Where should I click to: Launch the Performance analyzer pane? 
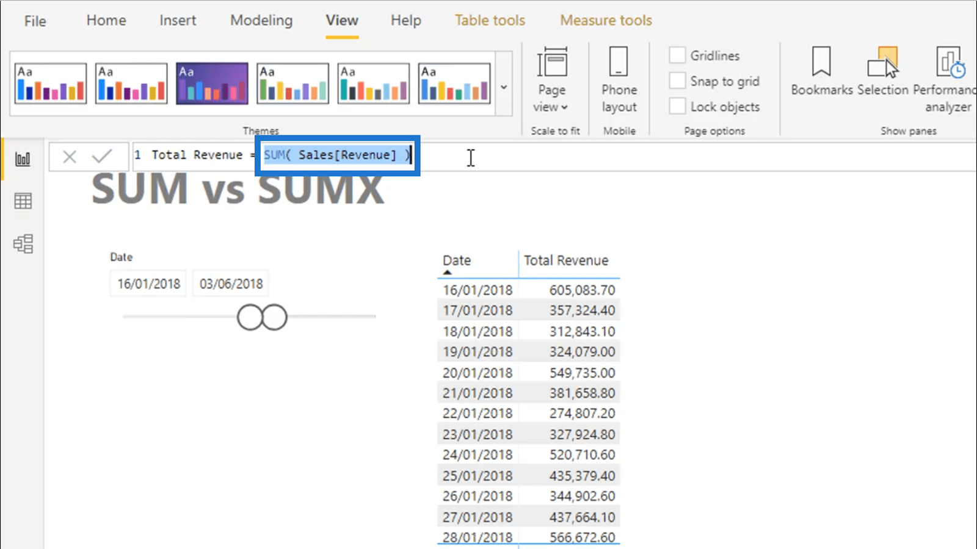945,79
